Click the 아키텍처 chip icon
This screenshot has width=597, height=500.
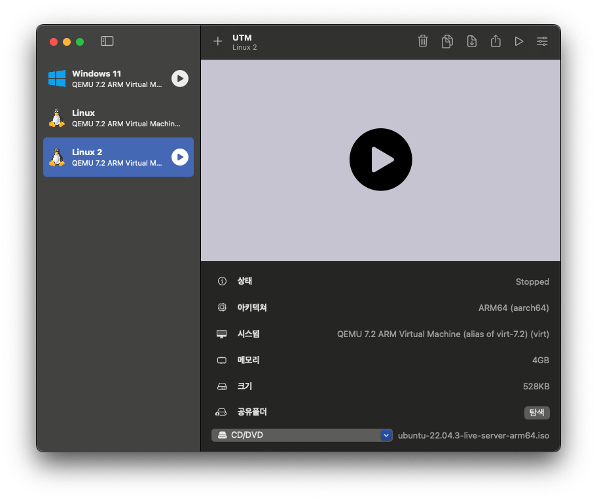pyautogui.click(x=222, y=308)
